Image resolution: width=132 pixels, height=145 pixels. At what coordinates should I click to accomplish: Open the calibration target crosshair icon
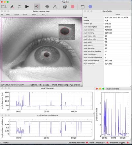47,7
